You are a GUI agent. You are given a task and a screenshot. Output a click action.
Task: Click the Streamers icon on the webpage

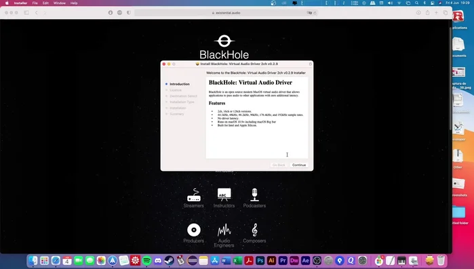194,195
